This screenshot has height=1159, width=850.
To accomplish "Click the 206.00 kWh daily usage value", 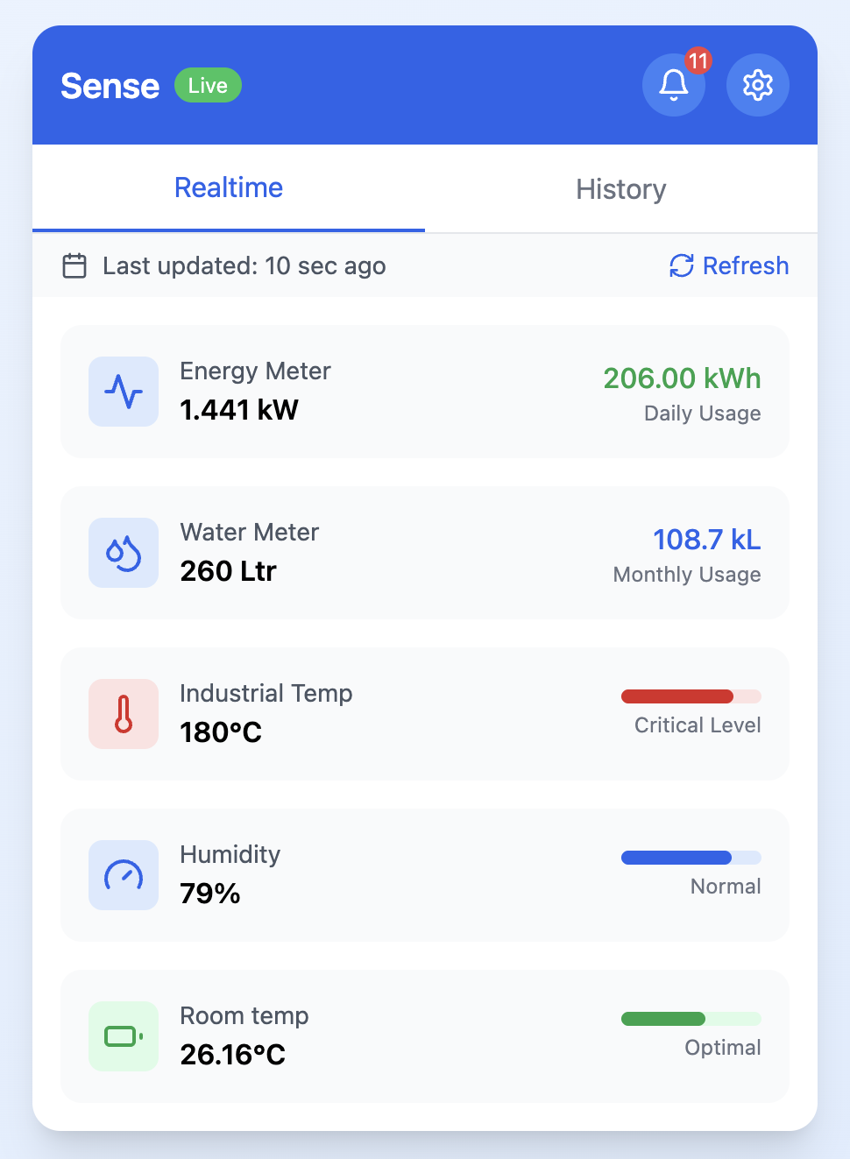I will [682, 378].
